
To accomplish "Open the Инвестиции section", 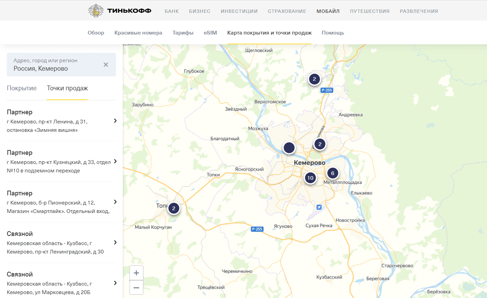I will click(239, 11).
